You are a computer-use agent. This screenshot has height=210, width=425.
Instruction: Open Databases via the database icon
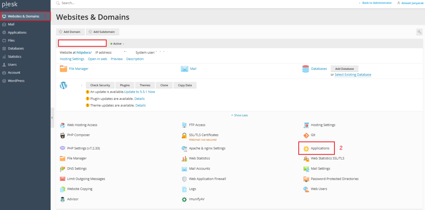click(x=305, y=69)
